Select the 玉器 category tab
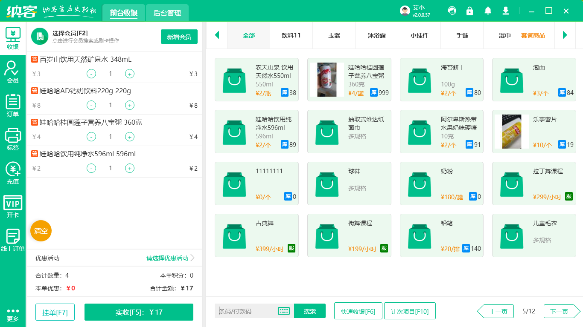The image size is (583, 327). tap(334, 35)
